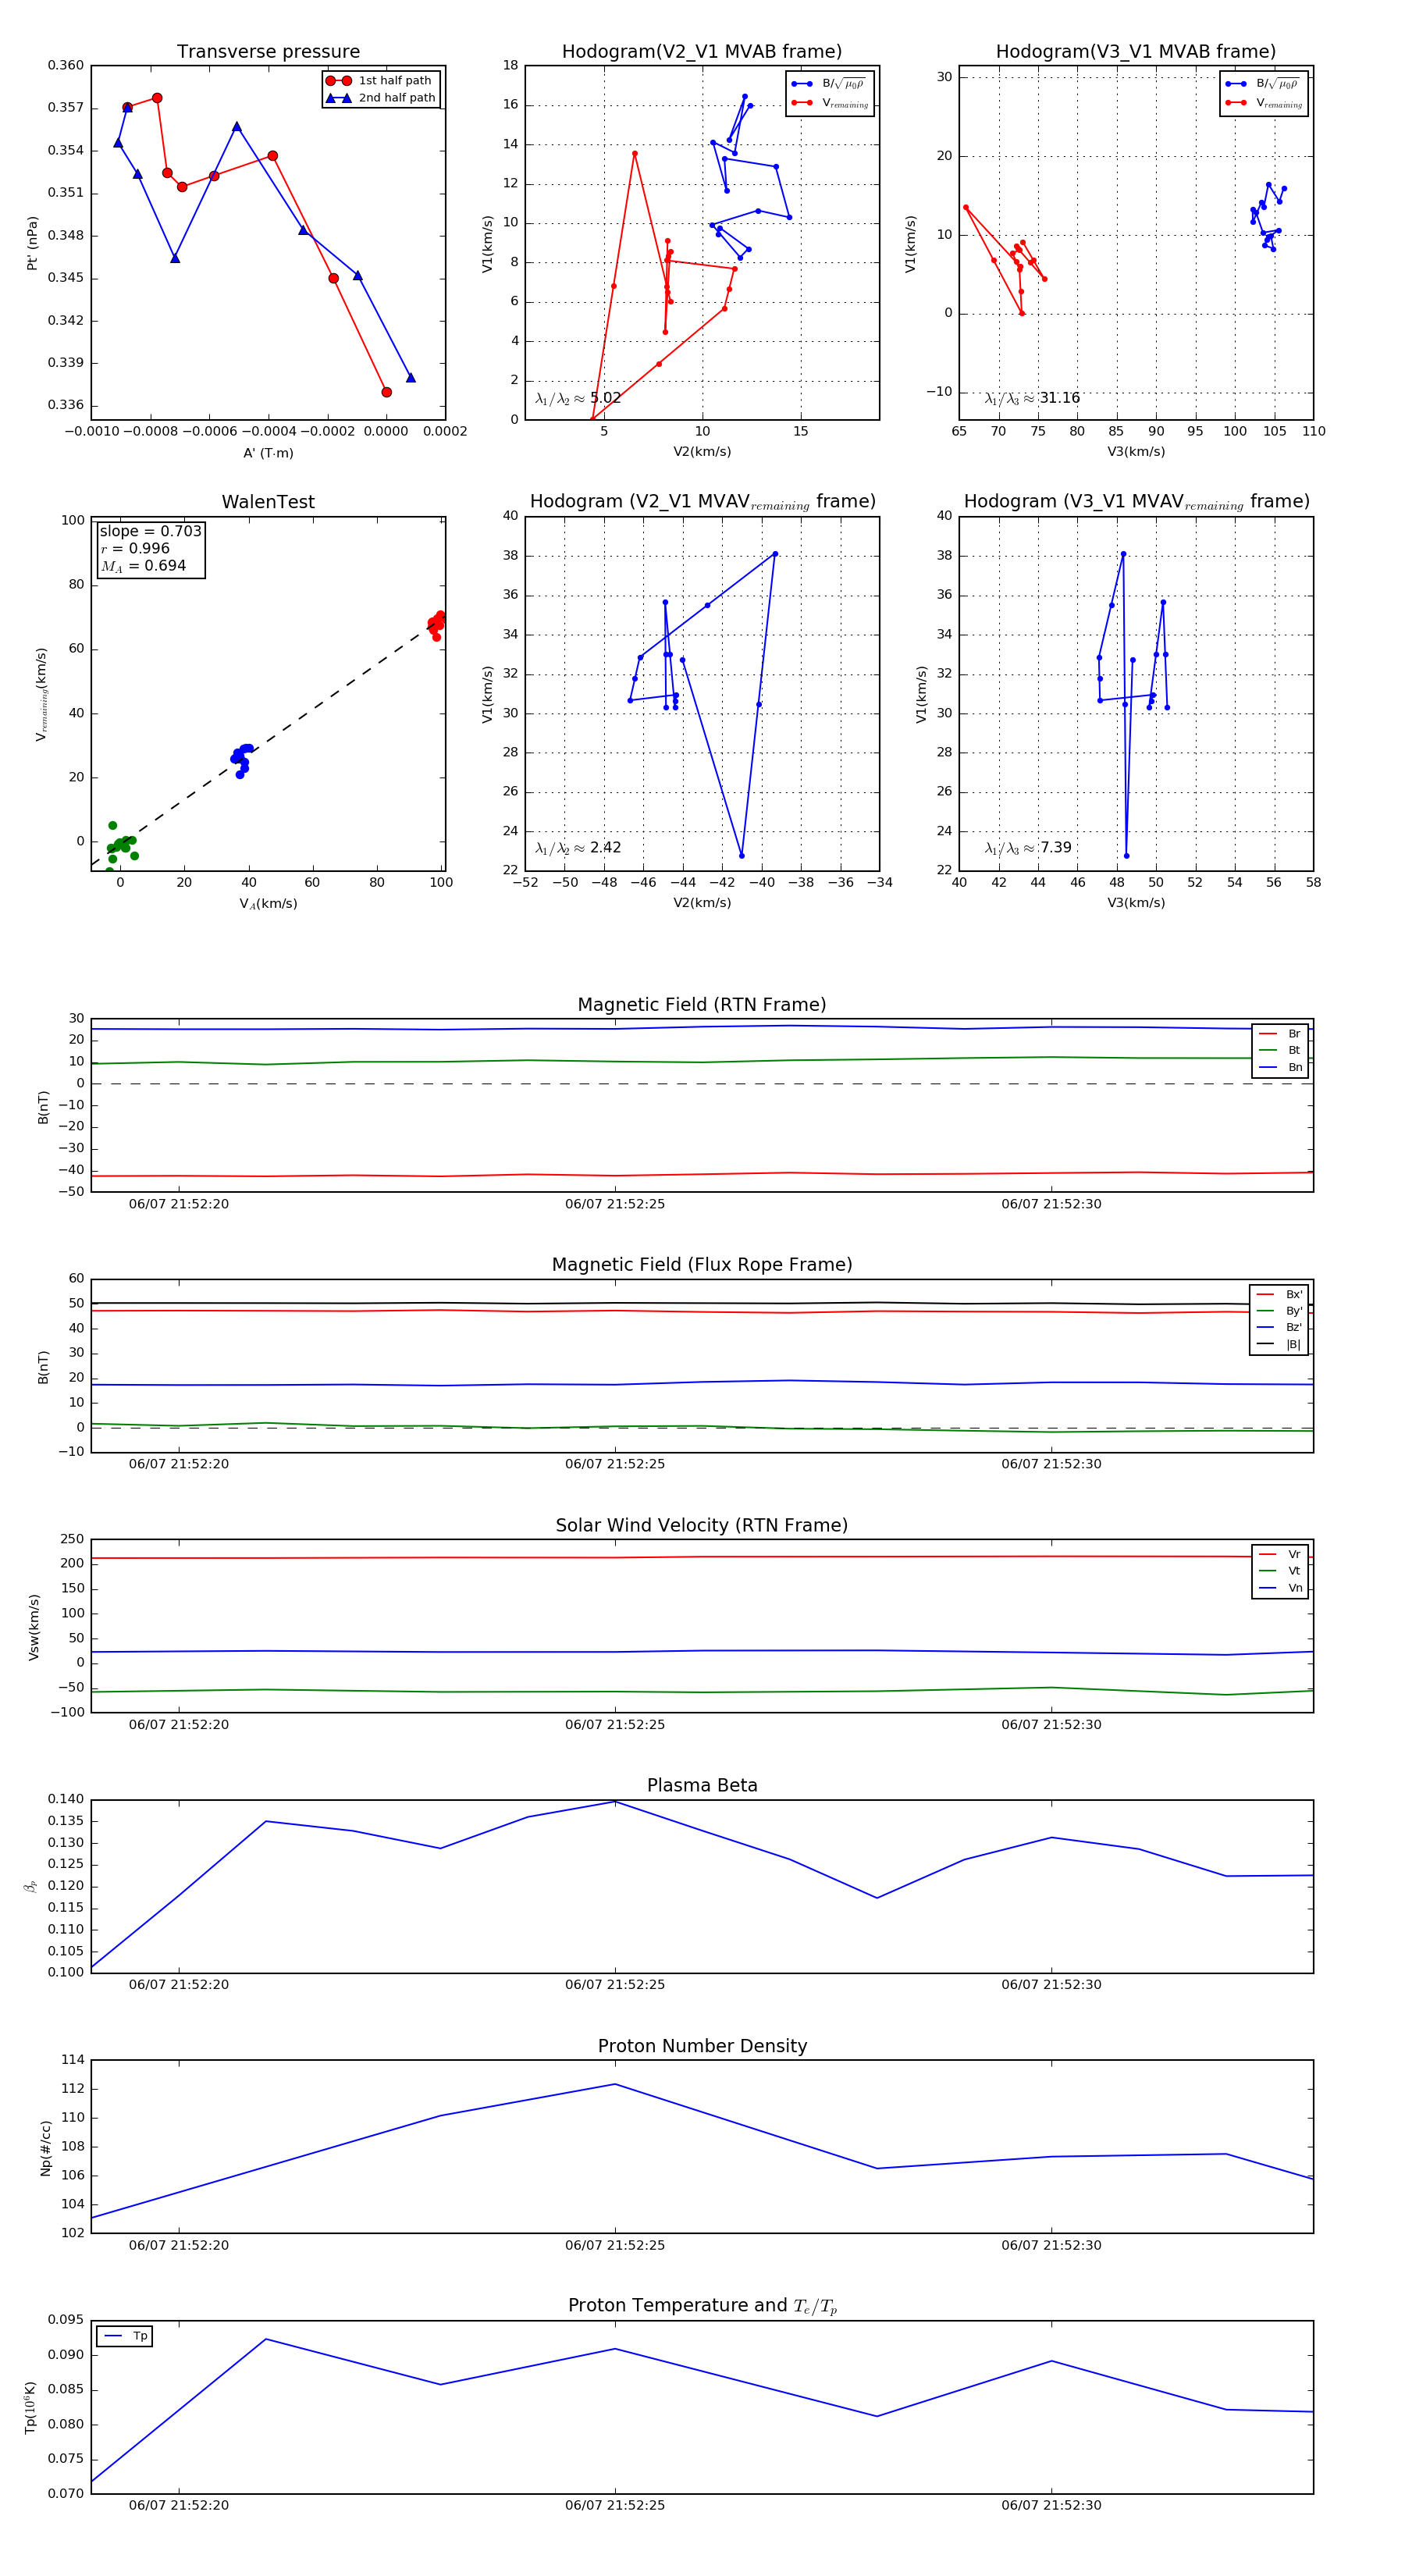
Task: Click the 'Proton Temperature and Te/Tp' title
Action: [x=702, y=2306]
